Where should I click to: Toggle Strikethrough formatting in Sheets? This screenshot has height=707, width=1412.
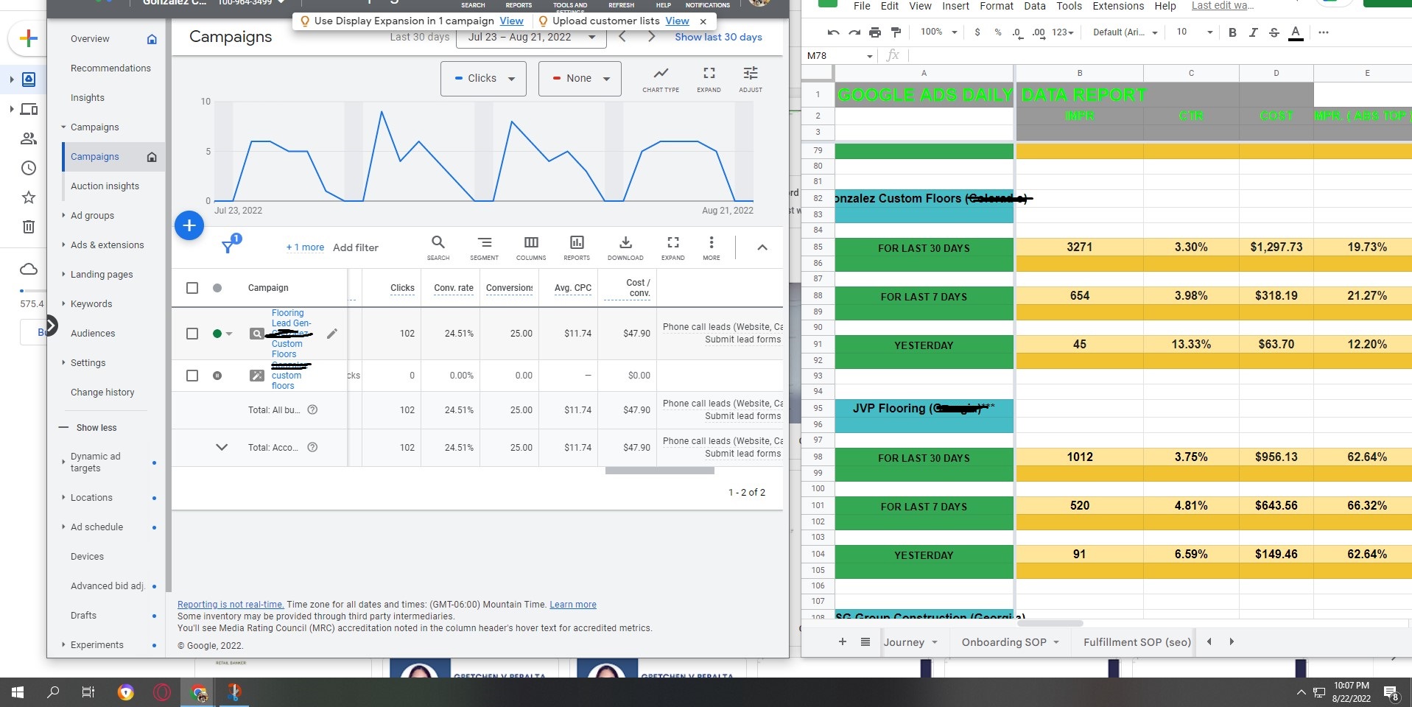click(1274, 32)
